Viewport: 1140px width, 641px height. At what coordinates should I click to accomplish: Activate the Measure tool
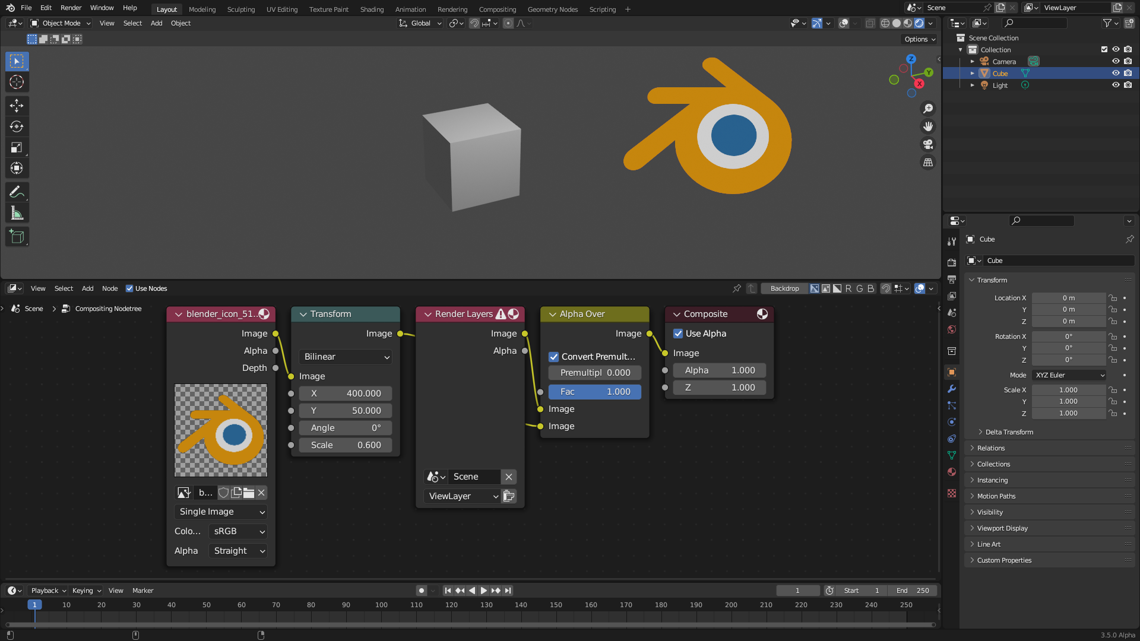click(x=17, y=212)
